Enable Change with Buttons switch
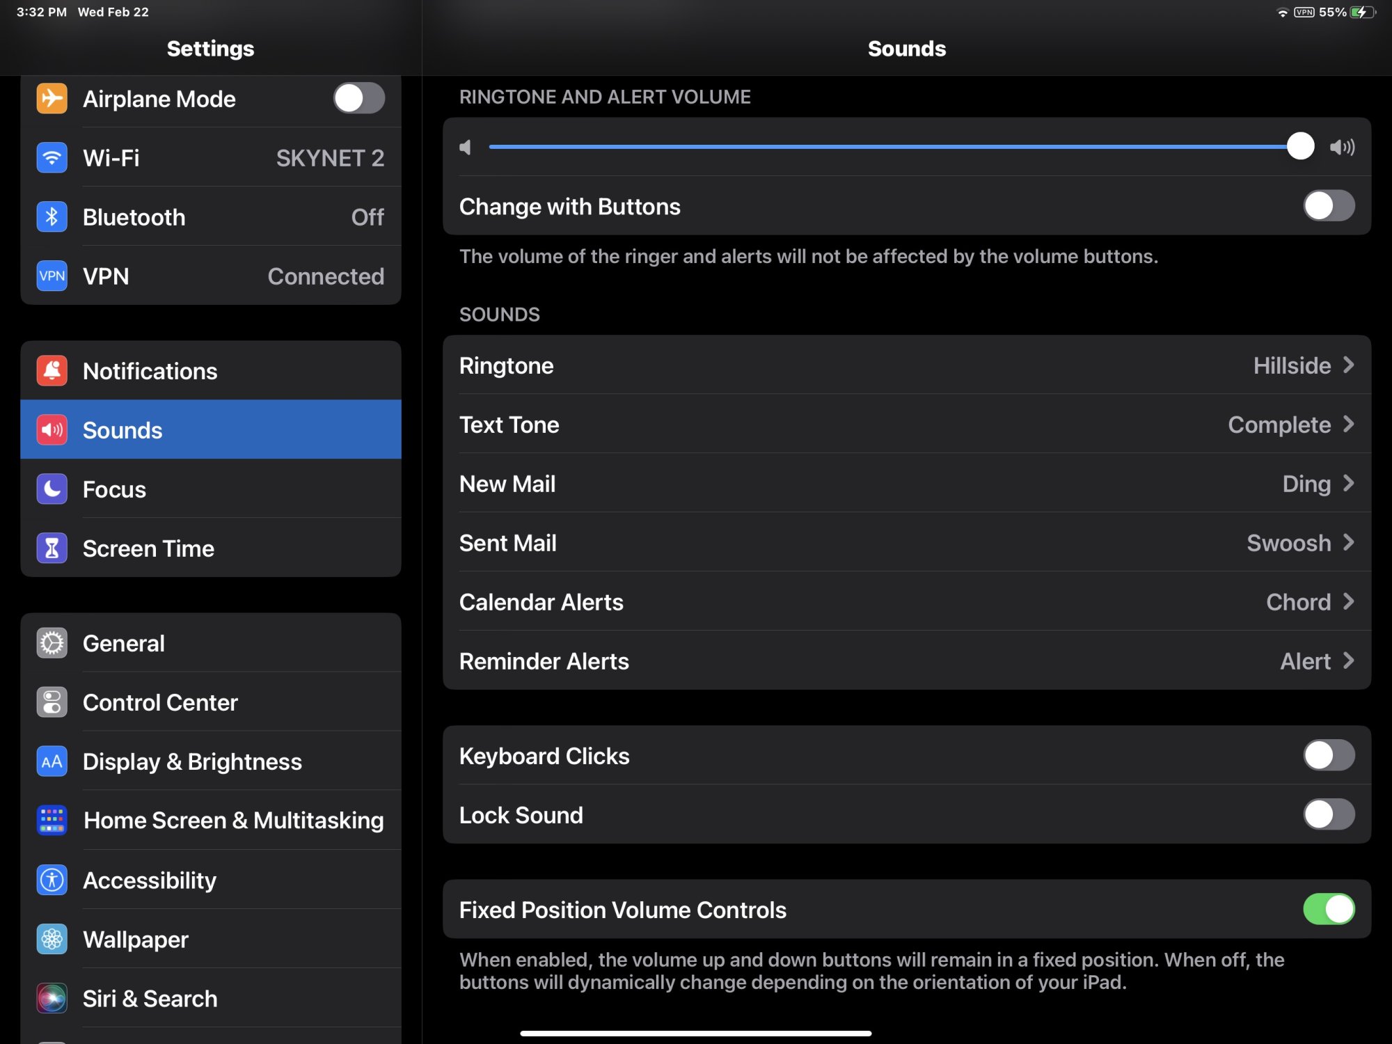The image size is (1392, 1044). point(1328,206)
